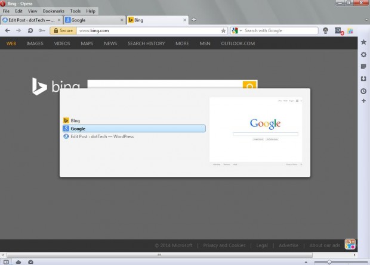The height and width of the screenshot is (265, 370).
Task: Go back with the back arrow
Action: [7, 30]
